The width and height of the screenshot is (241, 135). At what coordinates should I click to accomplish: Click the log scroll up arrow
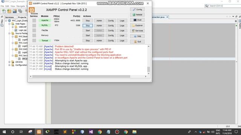[x=148, y=46]
